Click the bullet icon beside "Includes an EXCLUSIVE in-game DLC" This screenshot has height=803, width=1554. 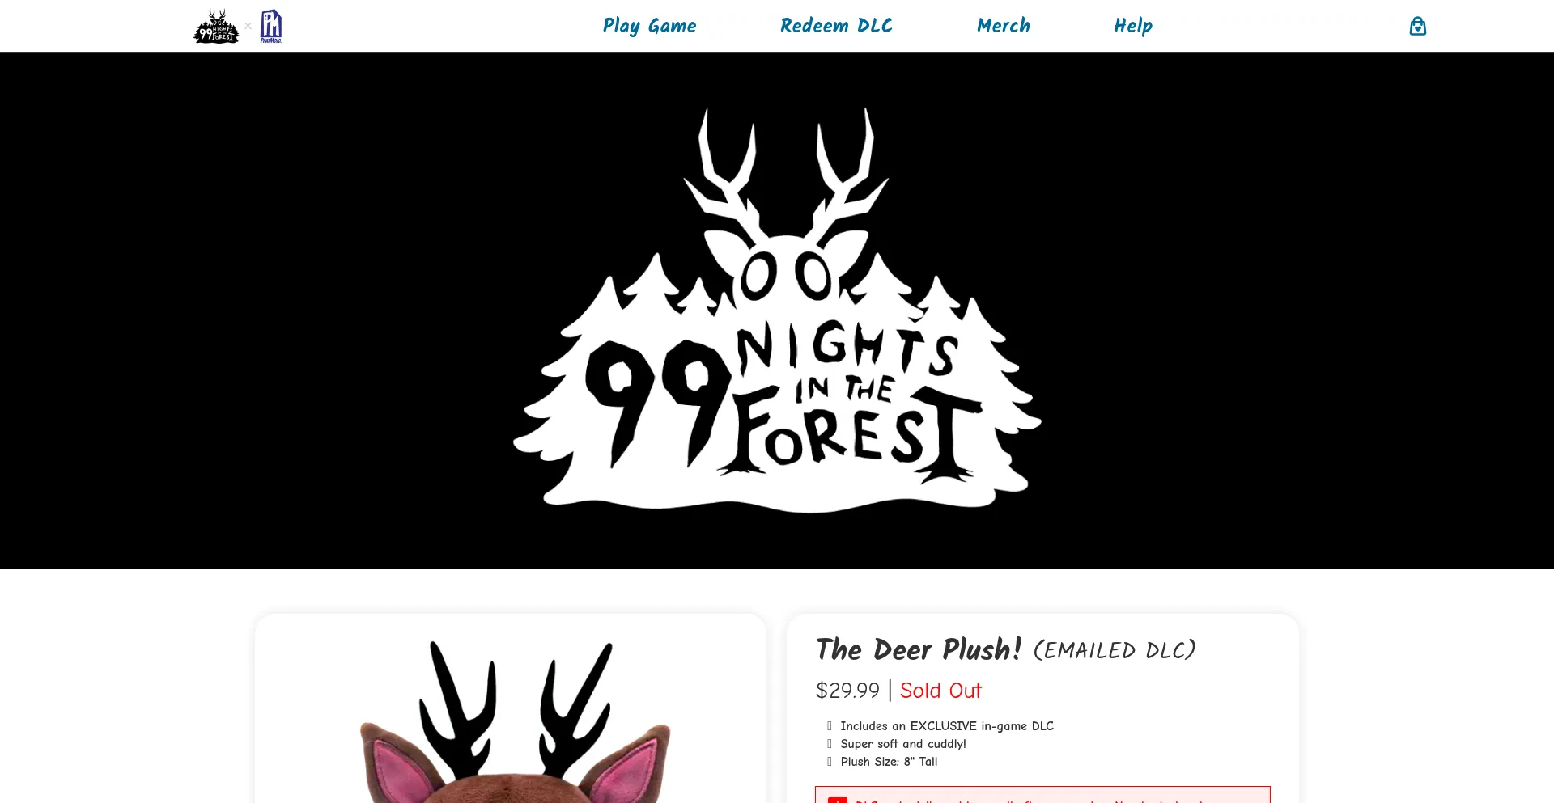coord(830,726)
